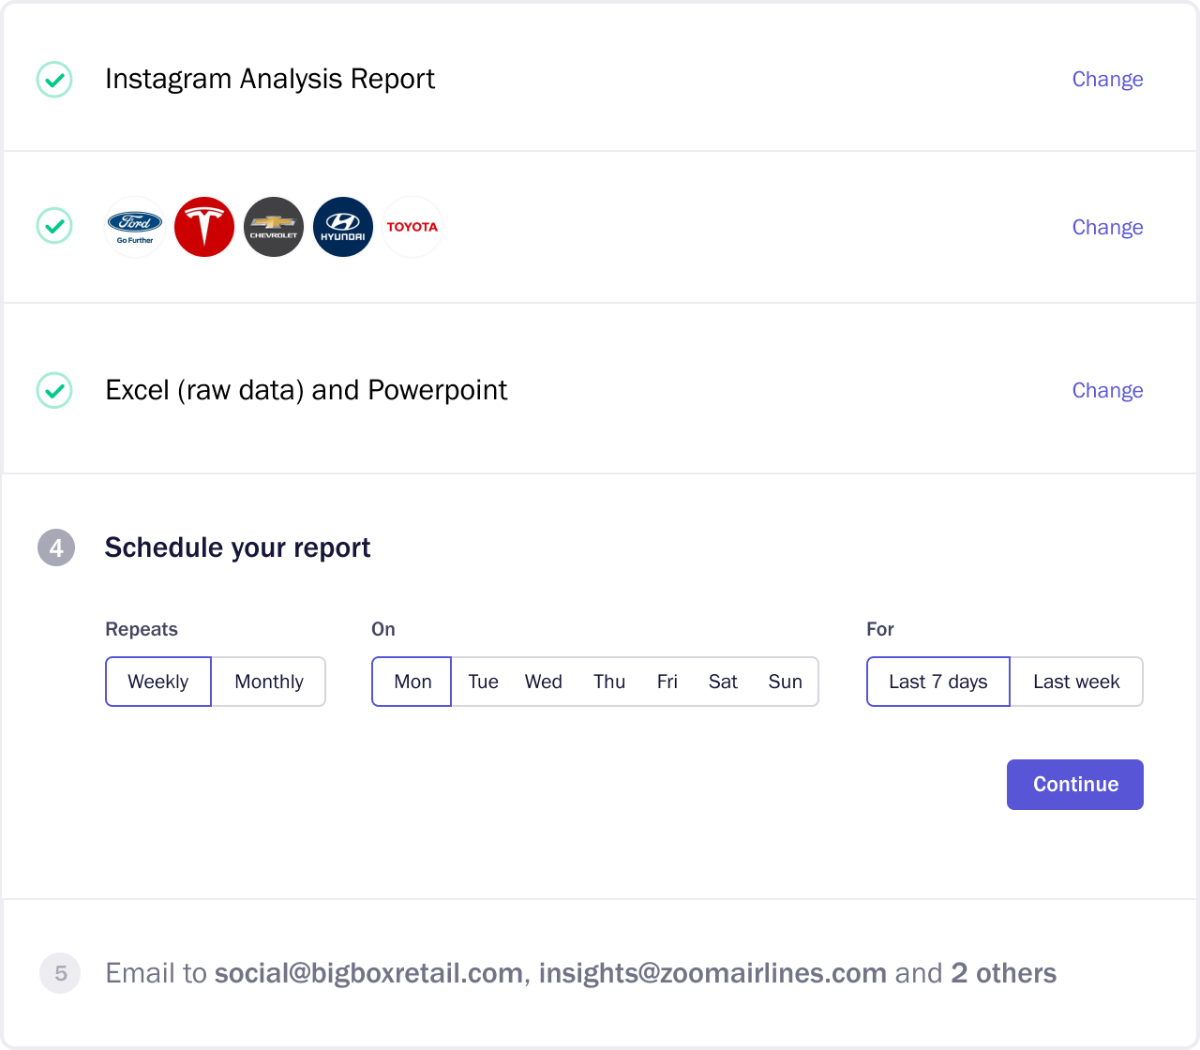Click the step 4 number badge
Viewport: 1200px width, 1050px height.
click(56, 547)
